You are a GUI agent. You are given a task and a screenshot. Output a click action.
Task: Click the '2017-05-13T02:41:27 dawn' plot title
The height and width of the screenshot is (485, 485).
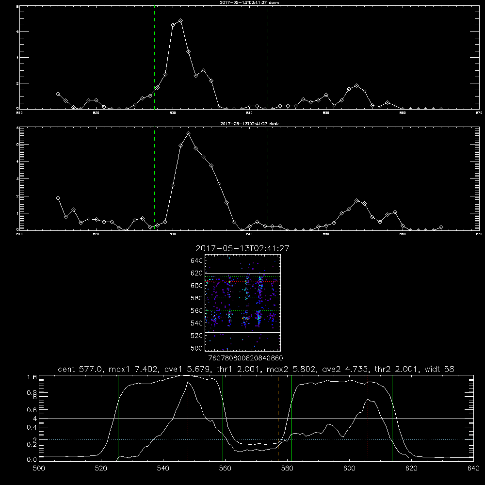[x=249, y=2]
